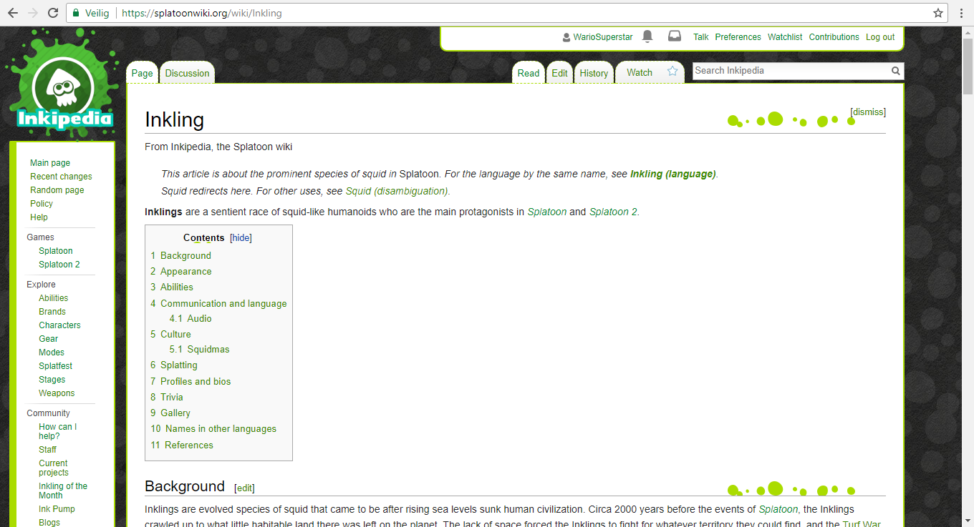Dismiss the site notice
This screenshot has width=974, height=527.
click(868, 112)
